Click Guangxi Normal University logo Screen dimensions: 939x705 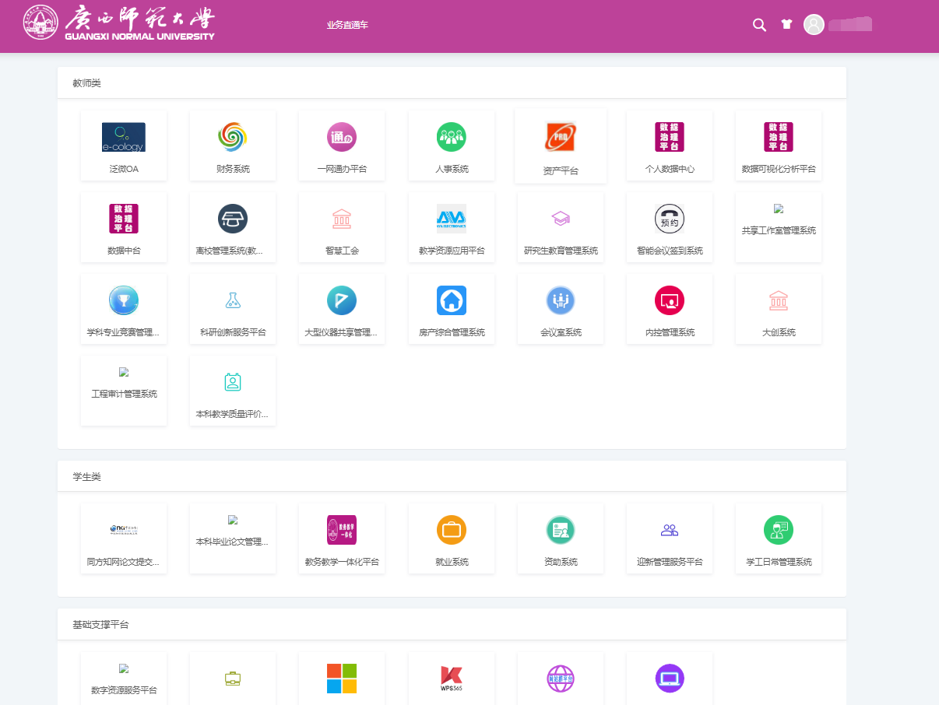pyautogui.click(x=119, y=23)
